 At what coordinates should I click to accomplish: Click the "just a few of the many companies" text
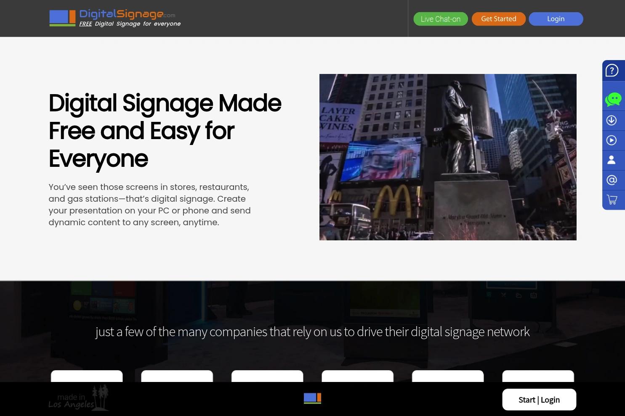[312, 332]
